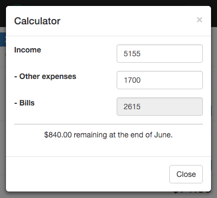Click the blue element behind dialog's left edge

coord(3,39)
